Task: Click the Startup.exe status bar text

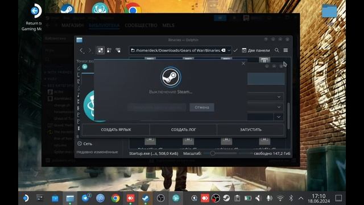Action: tap(154, 153)
